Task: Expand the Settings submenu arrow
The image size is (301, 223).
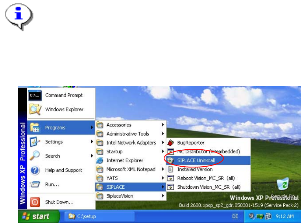Action: click(92, 142)
